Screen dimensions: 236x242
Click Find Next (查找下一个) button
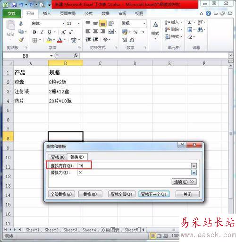click(154, 194)
